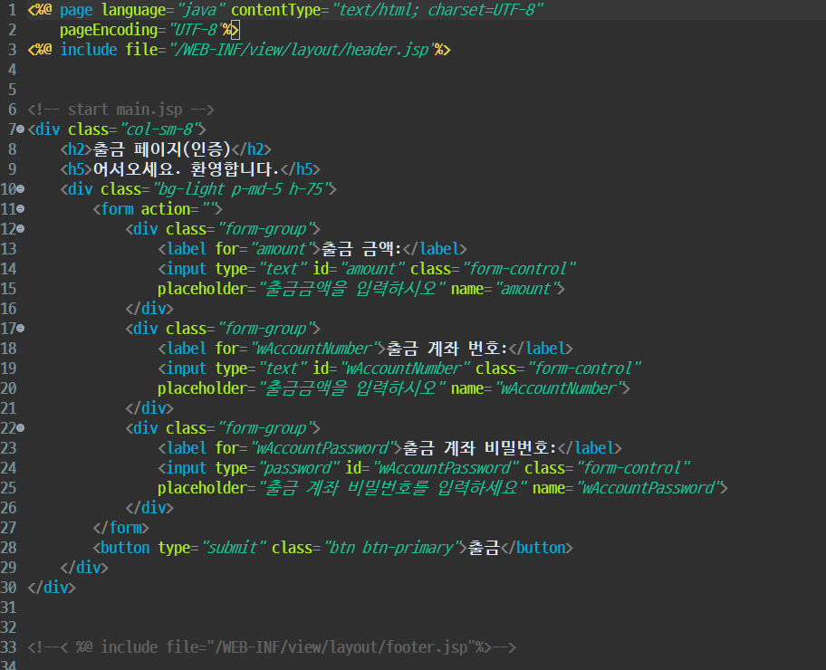This screenshot has width=826, height=670.
Task: Click the 'bg-light p-md-5 h-75' class value
Action: [x=241, y=188]
